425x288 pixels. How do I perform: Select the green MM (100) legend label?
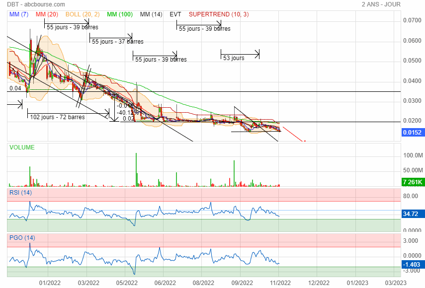120,14
